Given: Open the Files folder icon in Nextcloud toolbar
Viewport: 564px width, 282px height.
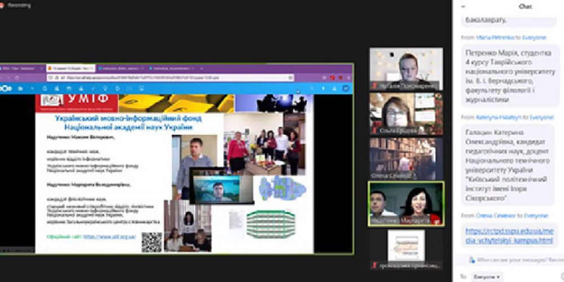Looking at the screenshot, I should [x=20, y=89].
